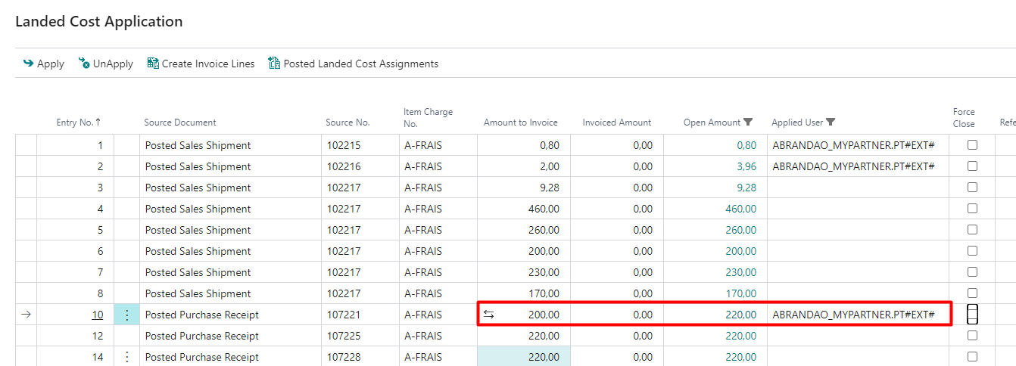Image resolution: width=1016 pixels, height=366 pixels.
Task: Open entry number 10 link
Action: (97, 315)
